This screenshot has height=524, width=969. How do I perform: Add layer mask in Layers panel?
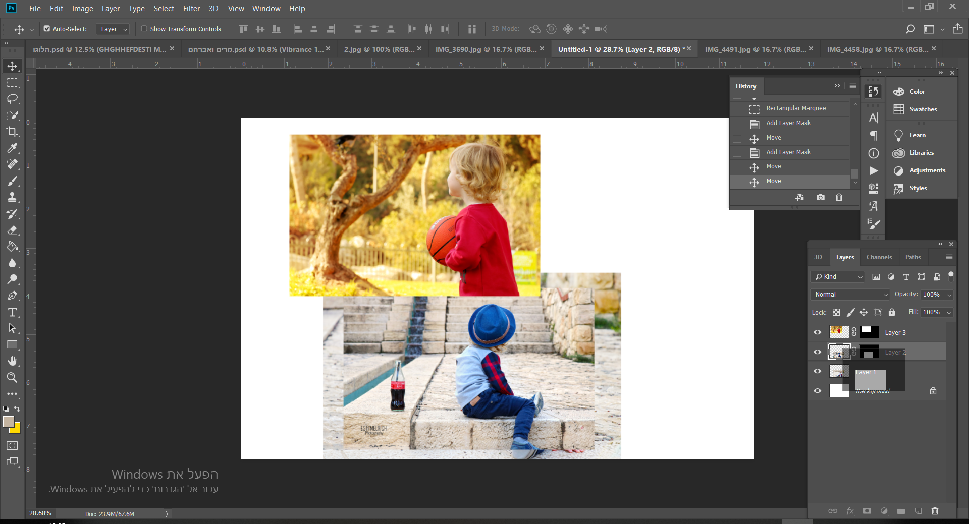[x=867, y=511]
